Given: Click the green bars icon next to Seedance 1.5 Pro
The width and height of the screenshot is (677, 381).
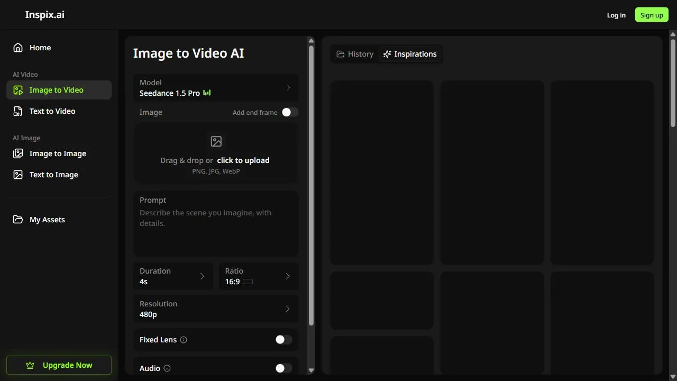Looking at the screenshot, I should pyautogui.click(x=207, y=93).
